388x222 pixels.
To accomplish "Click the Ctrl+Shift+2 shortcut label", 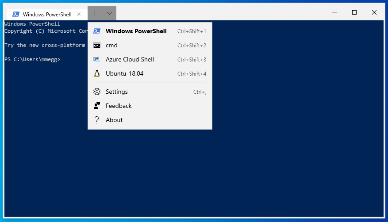I will tap(192, 46).
